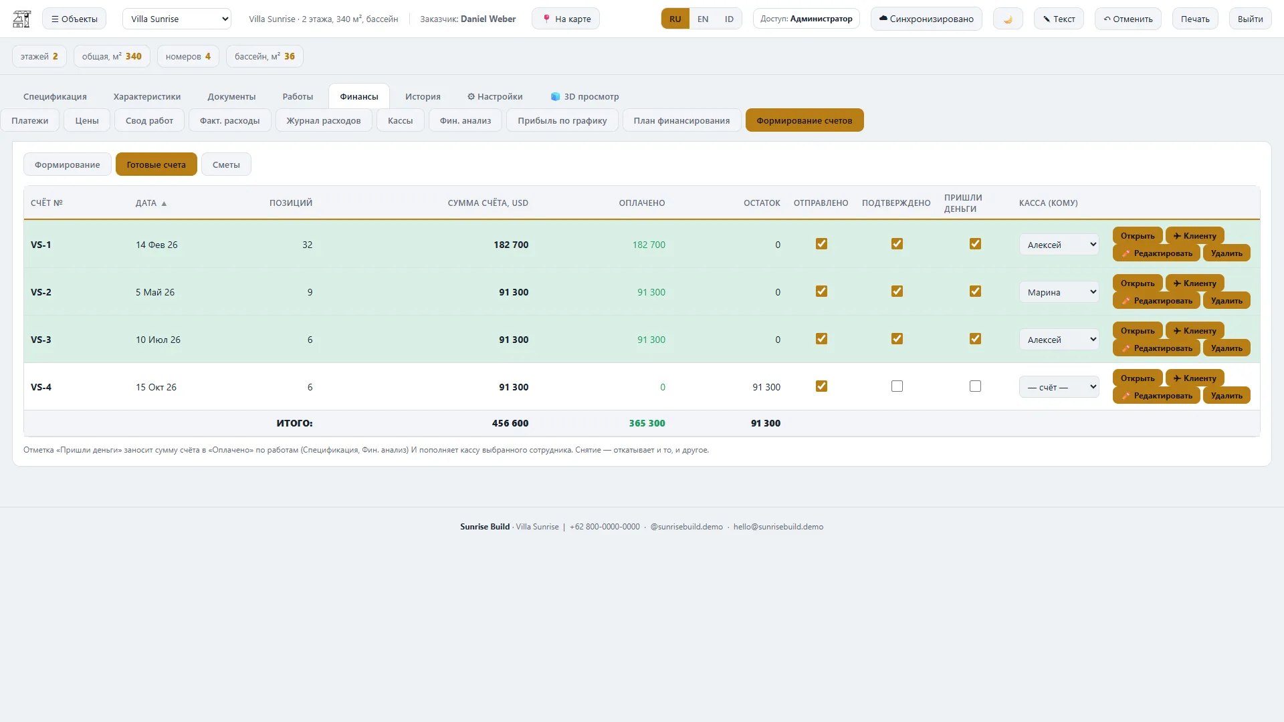Click the crane logo icon
The width and height of the screenshot is (1284, 722).
click(x=22, y=19)
